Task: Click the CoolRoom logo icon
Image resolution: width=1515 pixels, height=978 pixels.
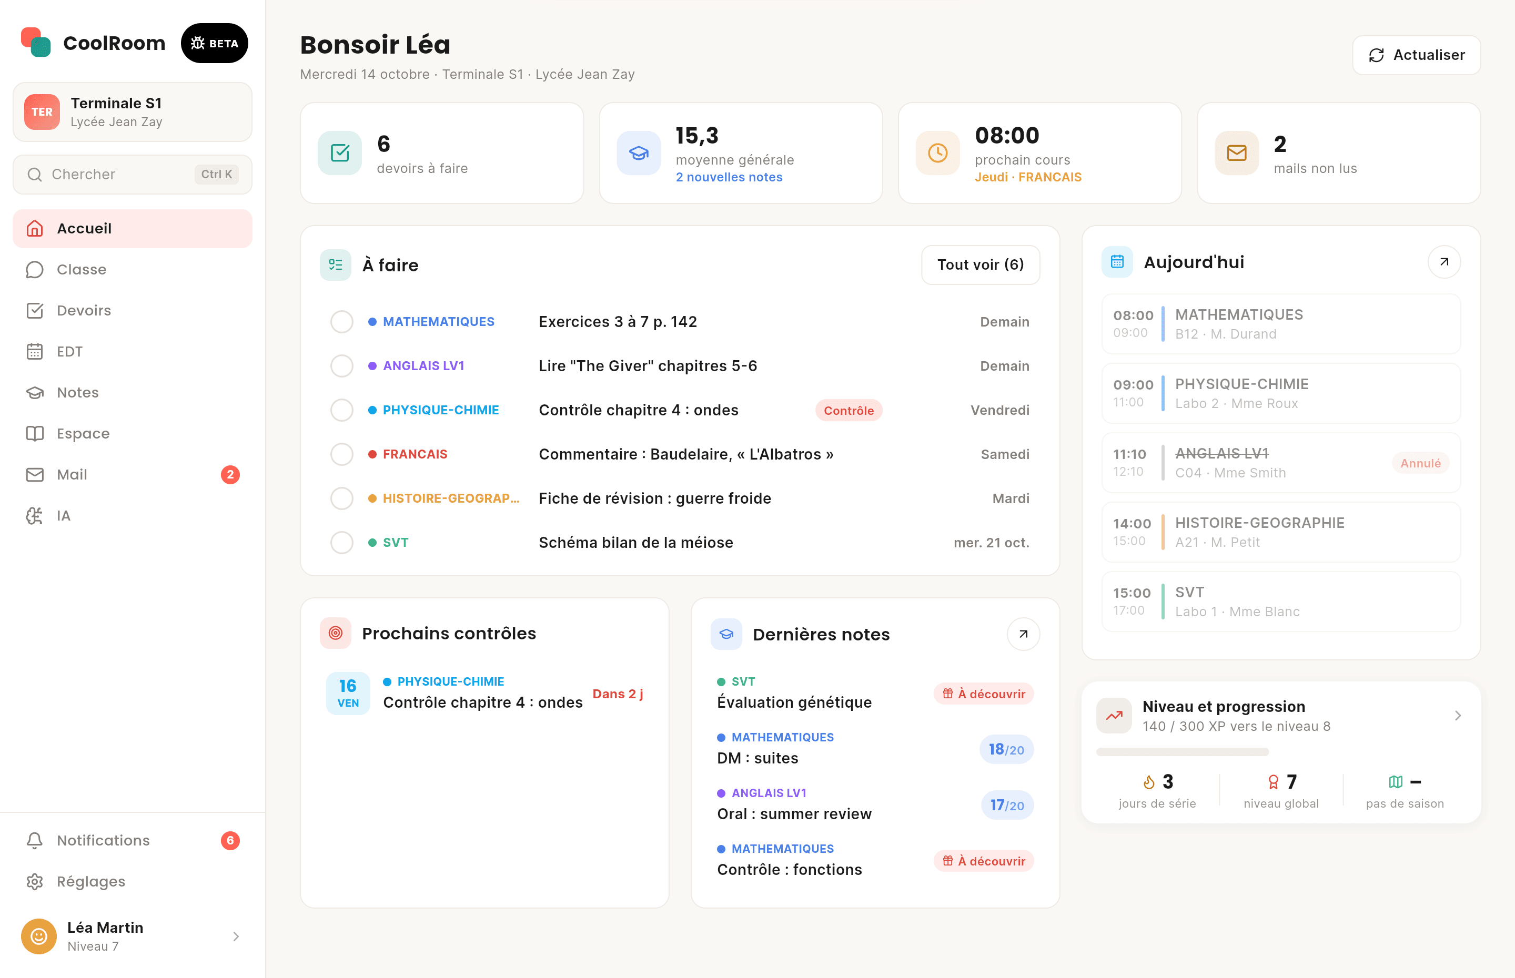Action: click(36, 42)
